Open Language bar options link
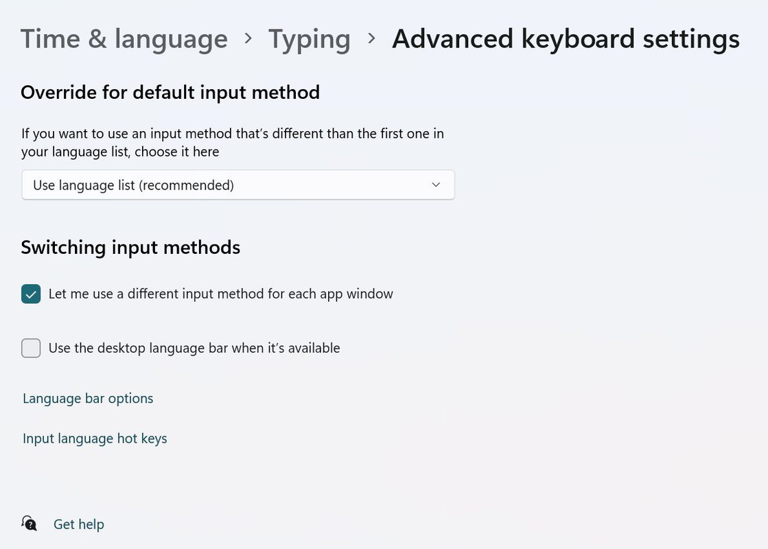768x549 pixels. pos(88,399)
